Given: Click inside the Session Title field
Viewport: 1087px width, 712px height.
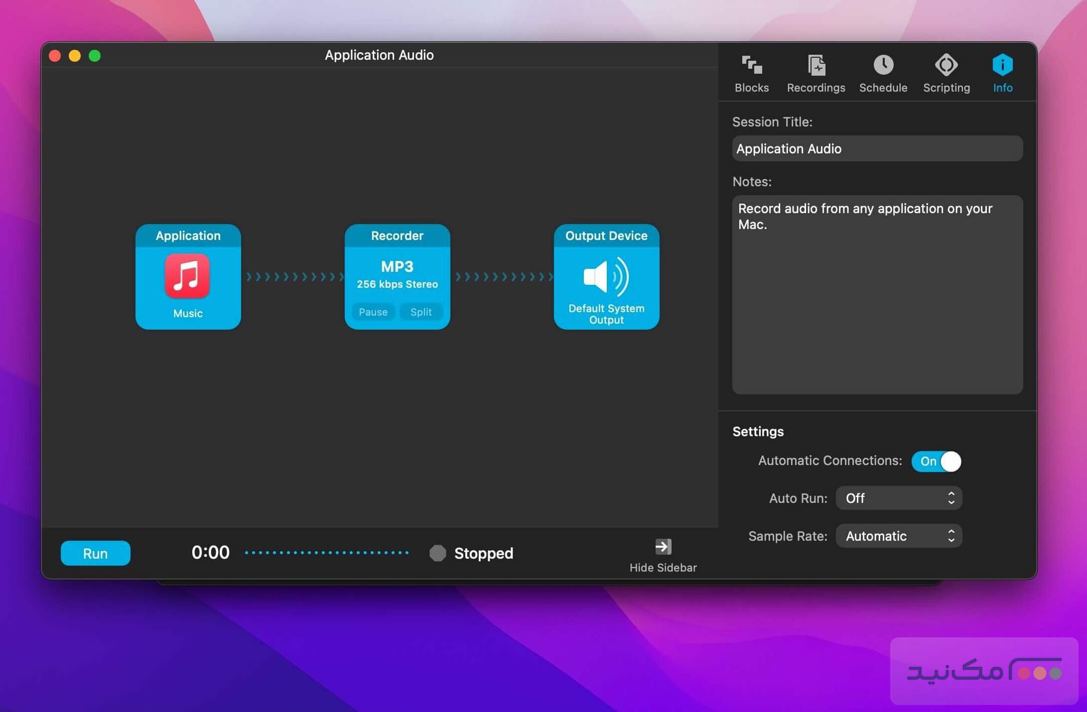Looking at the screenshot, I should tap(877, 148).
